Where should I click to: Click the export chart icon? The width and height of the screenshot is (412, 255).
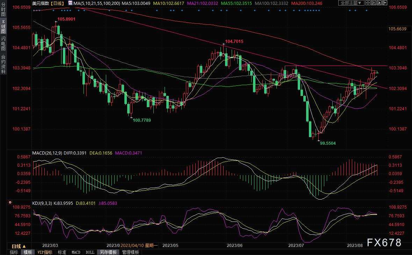pyautogui.click(x=385, y=3)
